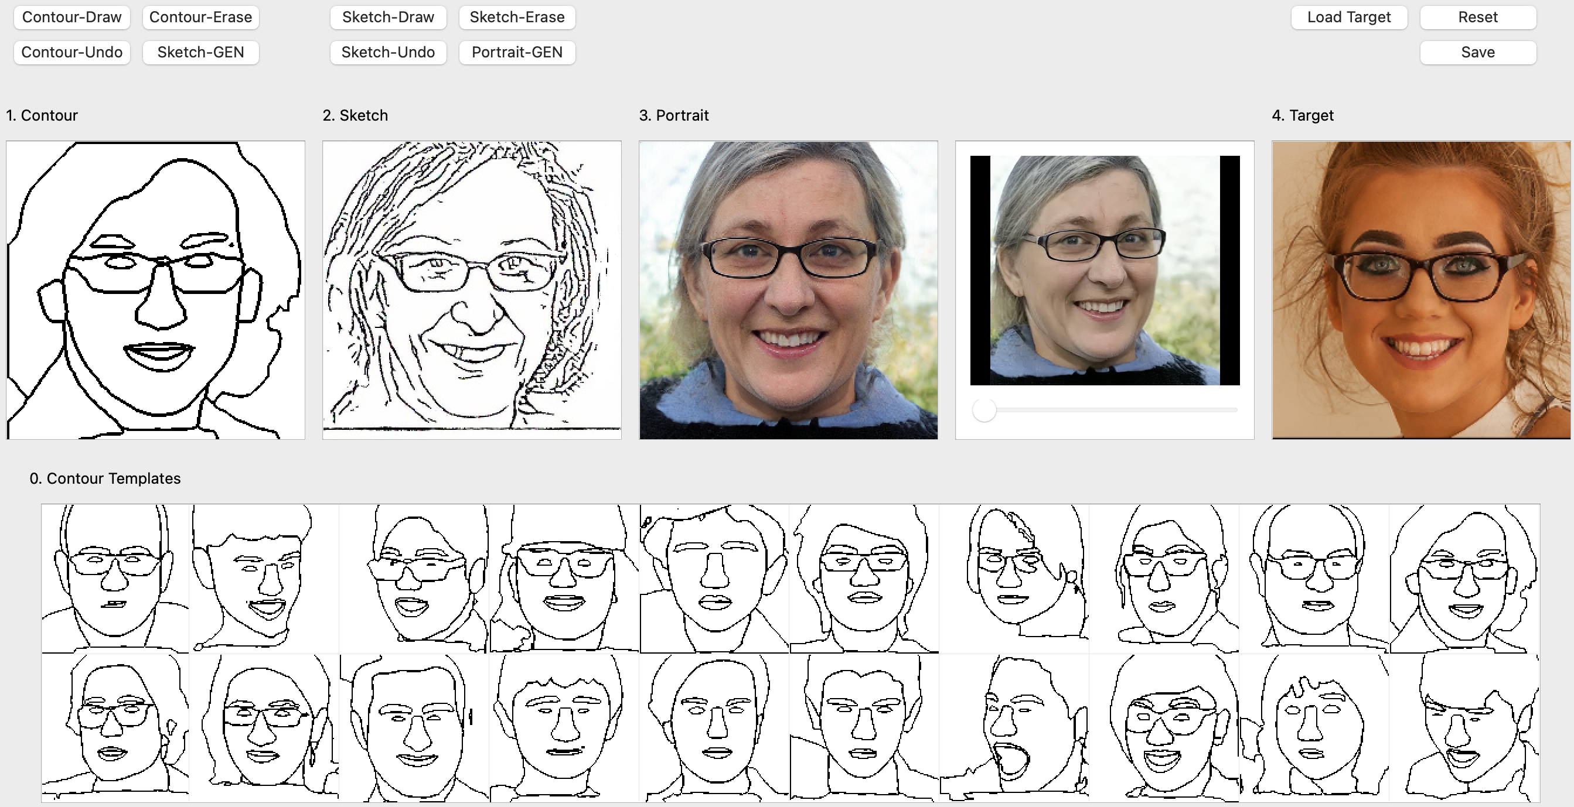Click the generated Portrait image of the woman
The width and height of the screenshot is (1574, 807).
coord(788,290)
